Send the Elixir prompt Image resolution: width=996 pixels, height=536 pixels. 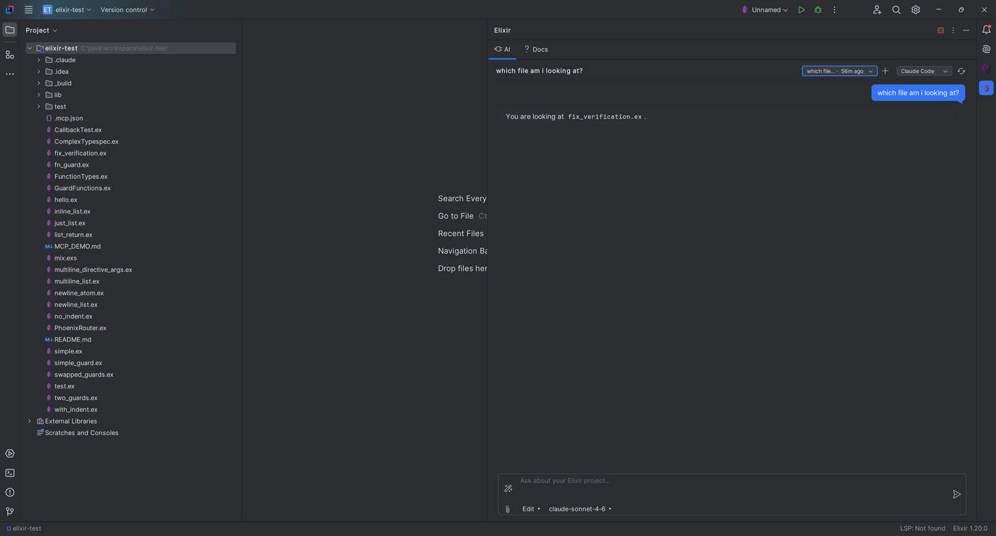click(x=957, y=494)
